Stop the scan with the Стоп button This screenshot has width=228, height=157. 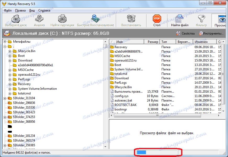157,21
